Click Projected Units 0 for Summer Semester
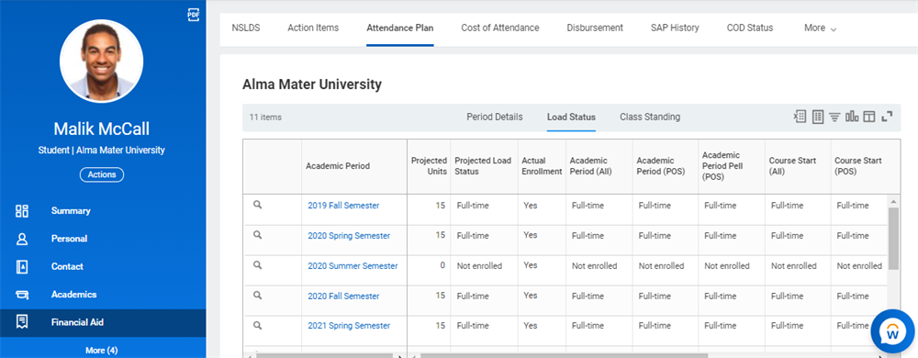This screenshot has width=918, height=358. tap(442, 265)
